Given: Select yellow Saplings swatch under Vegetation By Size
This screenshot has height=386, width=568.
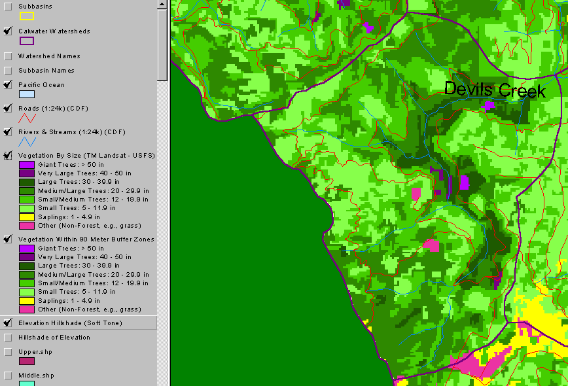Looking at the screenshot, I should click(x=27, y=217).
